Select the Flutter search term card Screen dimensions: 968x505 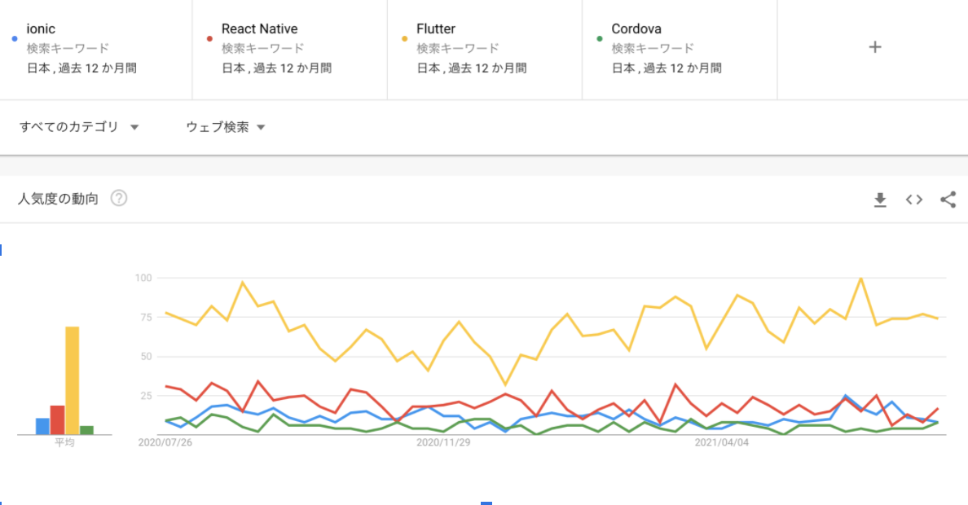(x=485, y=50)
